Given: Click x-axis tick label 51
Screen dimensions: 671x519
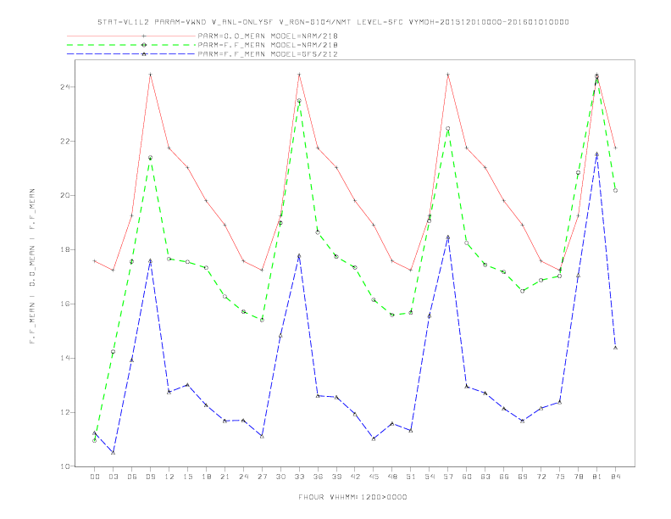Looking at the screenshot, I should [411, 477].
